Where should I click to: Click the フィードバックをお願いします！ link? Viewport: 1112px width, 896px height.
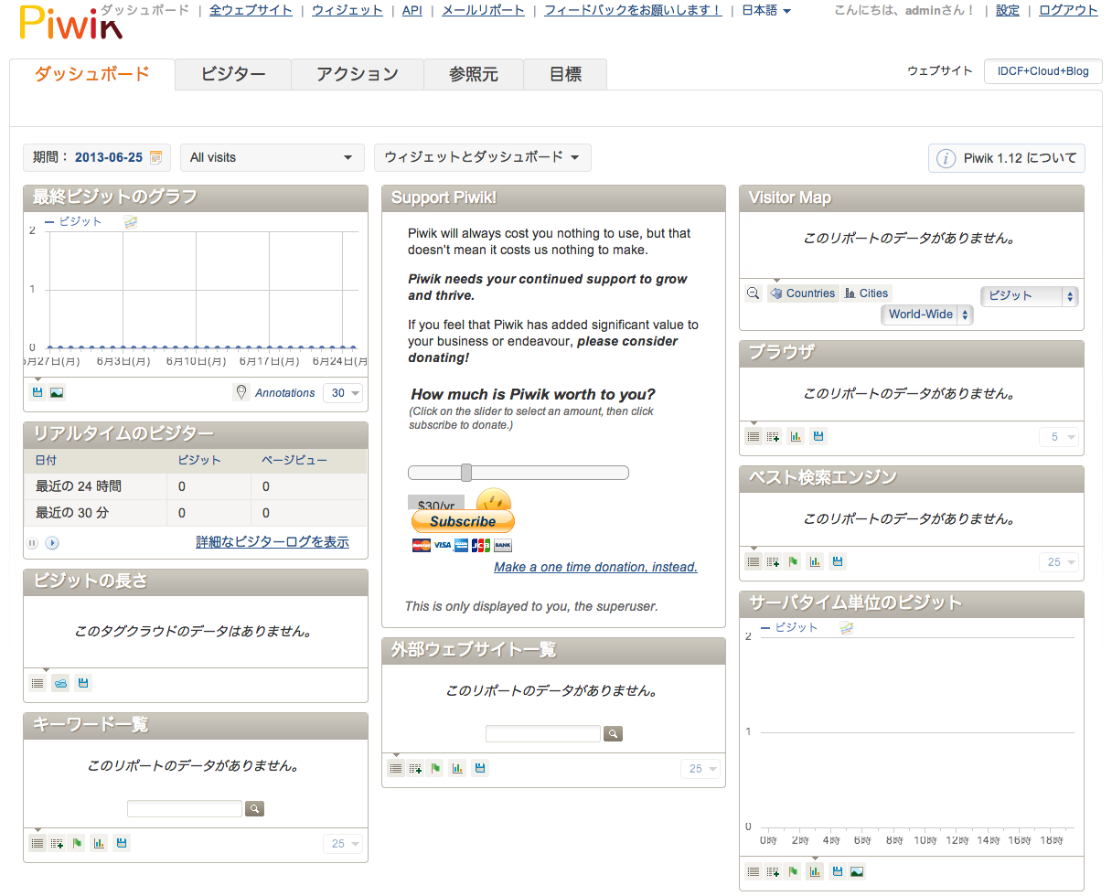634,10
